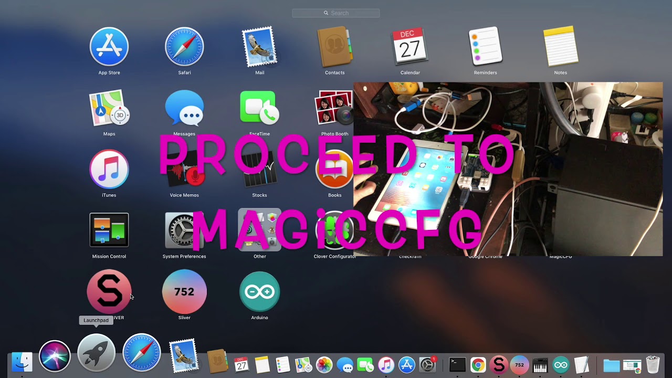Launch Clover Configurator from Launchpad
The image size is (672, 378).
[335, 230]
